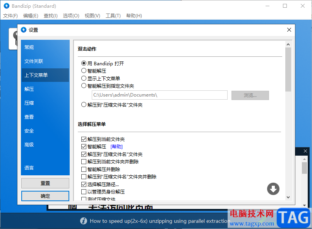Screen dimensions: 312x229
Task: Open the 查看 settings tab
Action: [45, 117]
